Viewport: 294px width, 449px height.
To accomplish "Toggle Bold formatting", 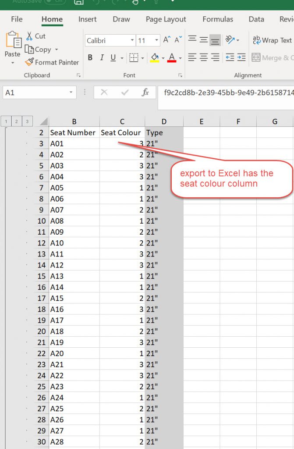I will click(x=90, y=58).
